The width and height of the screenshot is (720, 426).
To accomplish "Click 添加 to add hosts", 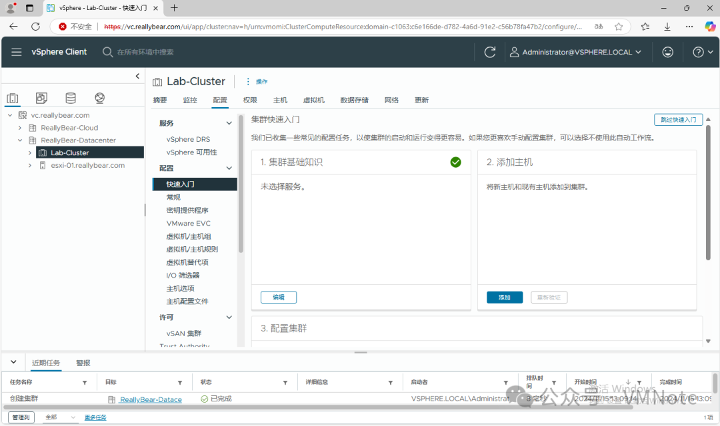I will (505, 298).
